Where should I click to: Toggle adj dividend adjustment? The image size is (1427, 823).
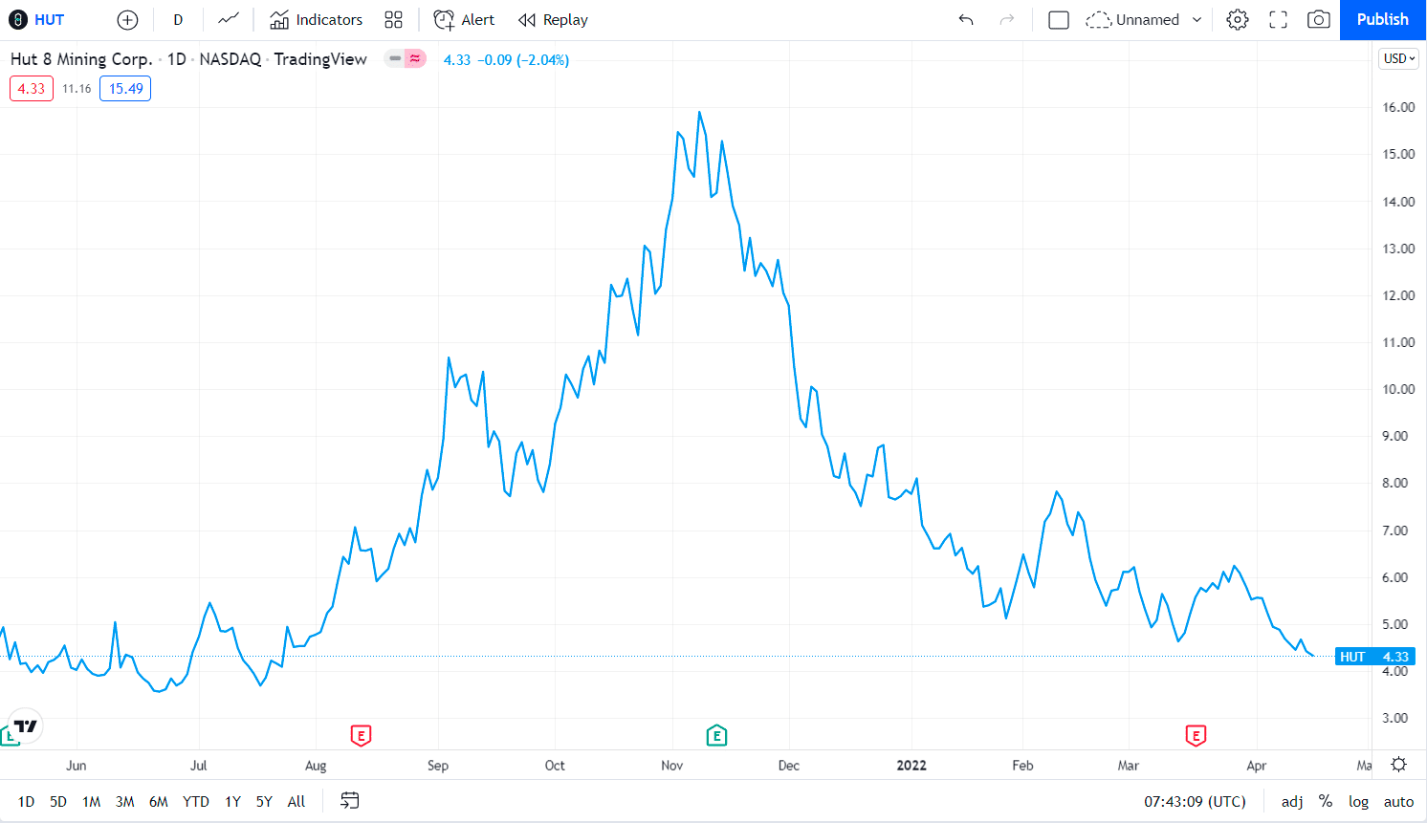coord(1292,801)
